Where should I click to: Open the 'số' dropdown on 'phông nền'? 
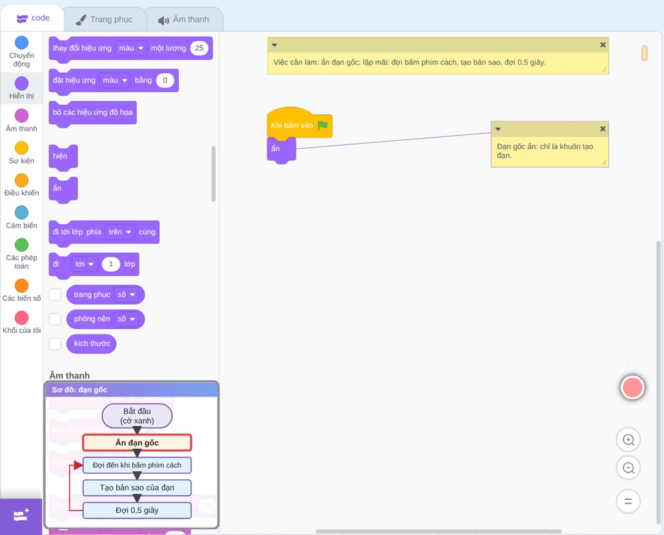coord(127,319)
